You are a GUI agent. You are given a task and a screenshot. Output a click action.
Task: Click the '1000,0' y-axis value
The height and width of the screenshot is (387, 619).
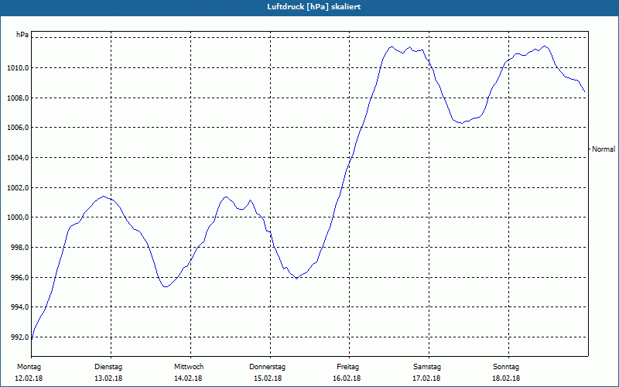18,217
